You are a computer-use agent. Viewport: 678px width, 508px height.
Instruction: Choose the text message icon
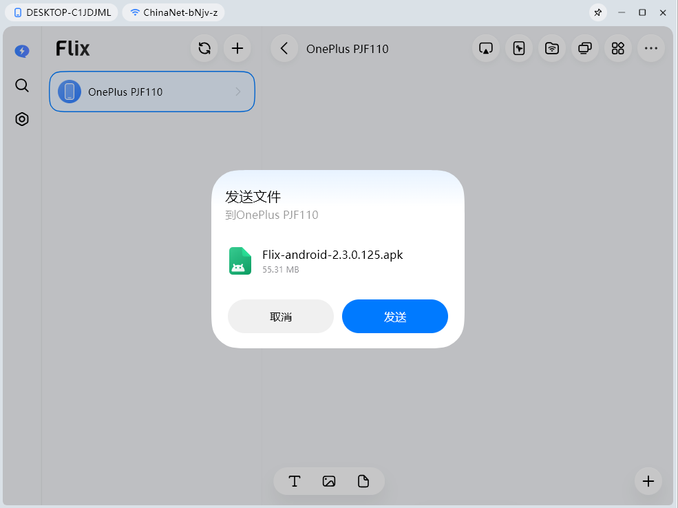(295, 481)
